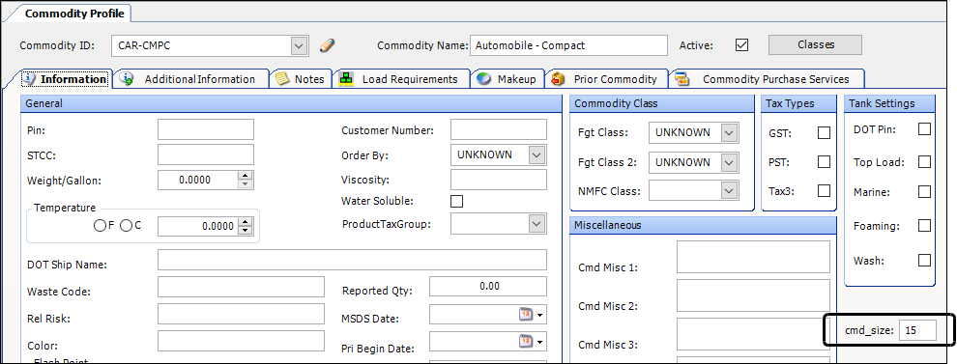The image size is (957, 364).
Task: Select the Commodity Profile tab
Action: (x=74, y=13)
